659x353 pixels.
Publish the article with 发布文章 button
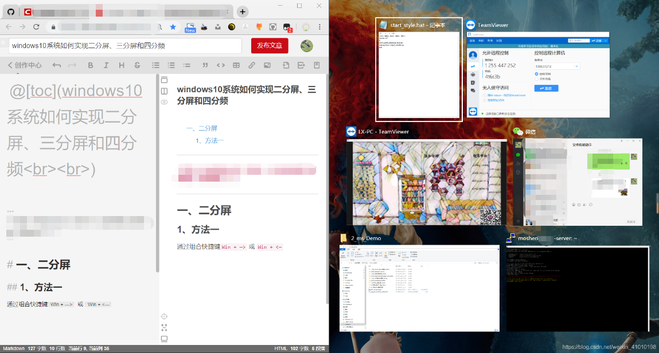270,45
